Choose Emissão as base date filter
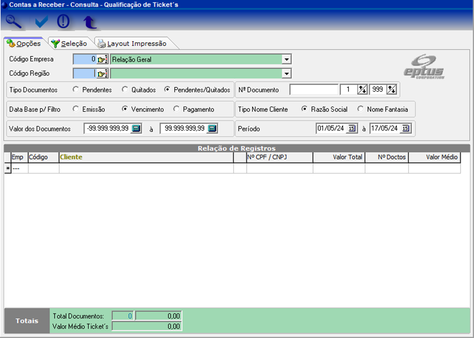474x338 pixels. pyautogui.click(x=75, y=109)
